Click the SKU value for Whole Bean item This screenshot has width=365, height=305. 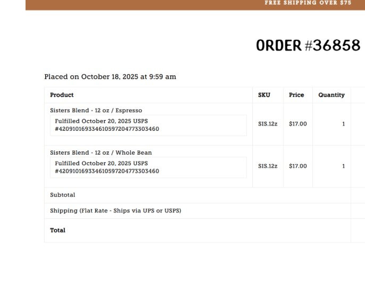coord(268,166)
